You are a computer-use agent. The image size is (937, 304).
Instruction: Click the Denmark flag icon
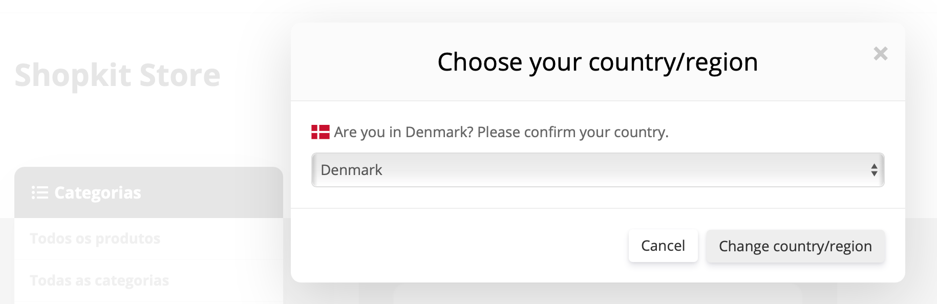tap(320, 132)
